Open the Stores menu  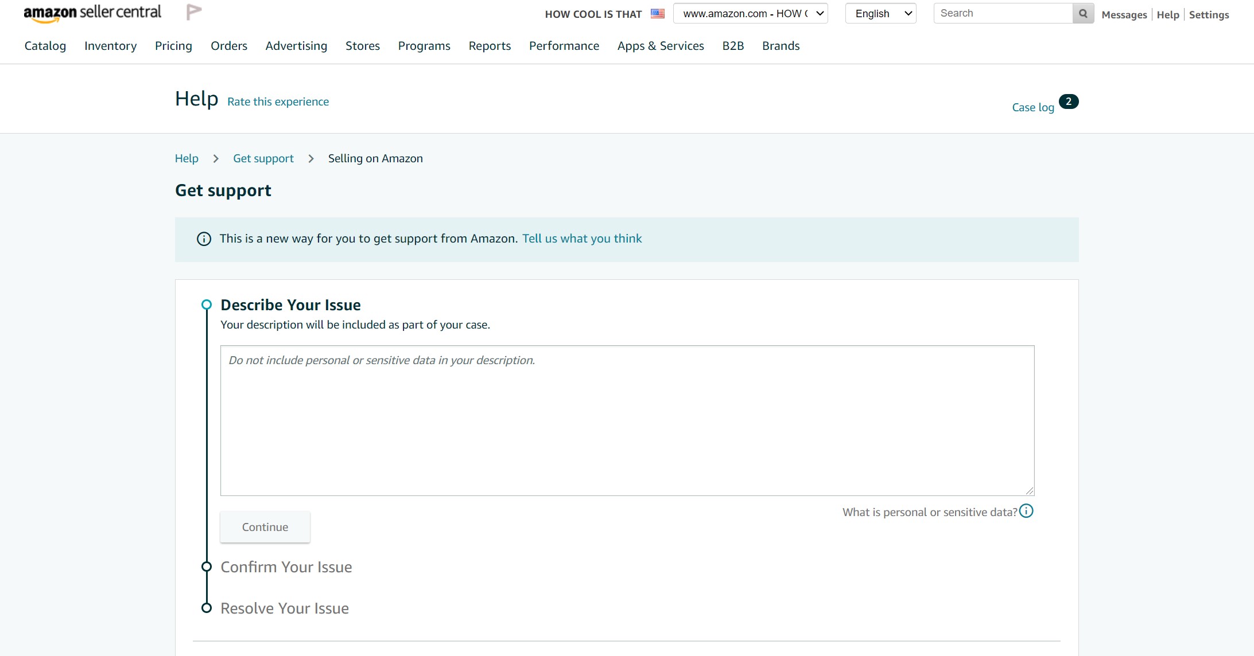pos(363,46)
